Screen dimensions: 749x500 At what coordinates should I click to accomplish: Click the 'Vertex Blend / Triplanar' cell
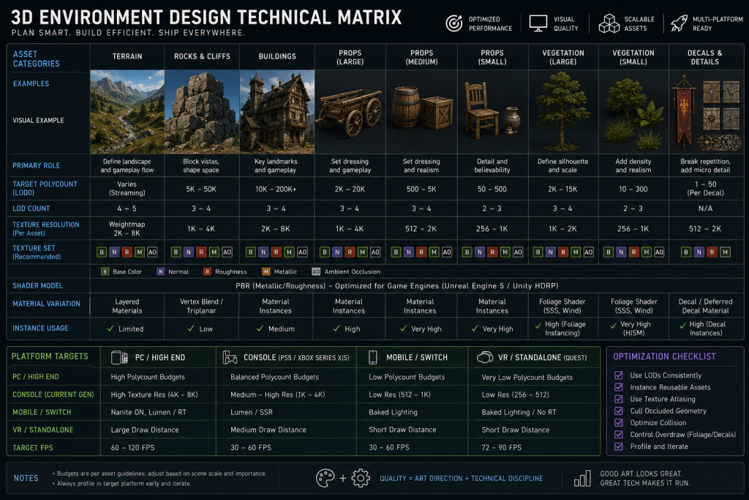[x=202, y=306]
